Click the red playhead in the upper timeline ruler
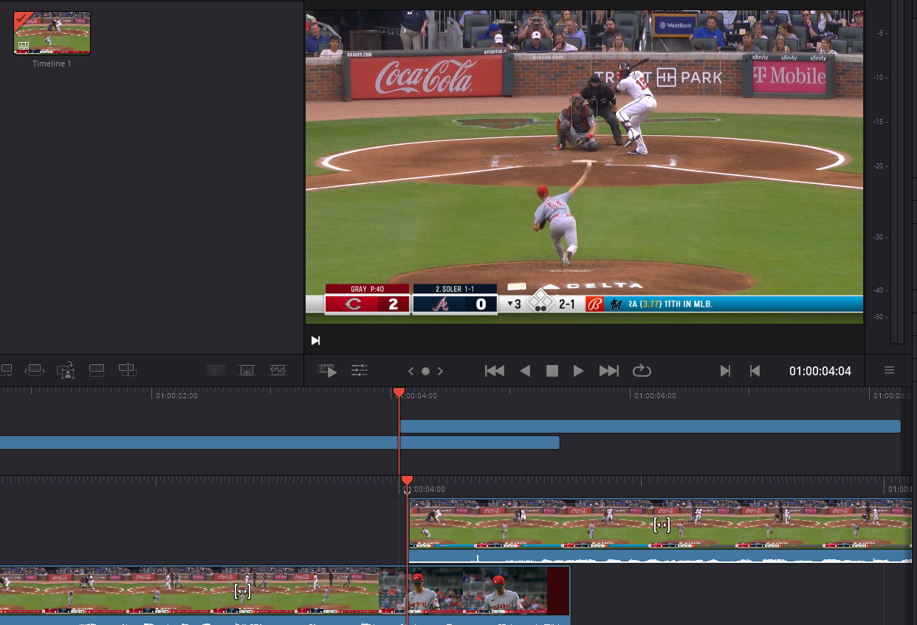The width and height of the screenshot is (917, 625). pyautogui.click(x=399, y=392)
